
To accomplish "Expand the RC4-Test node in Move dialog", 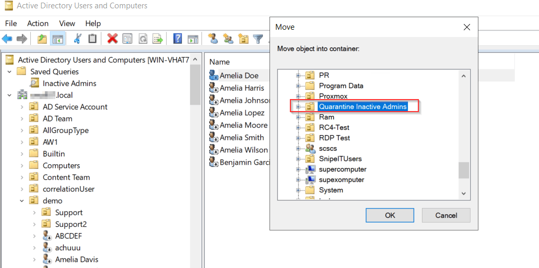I will point(298,128).
